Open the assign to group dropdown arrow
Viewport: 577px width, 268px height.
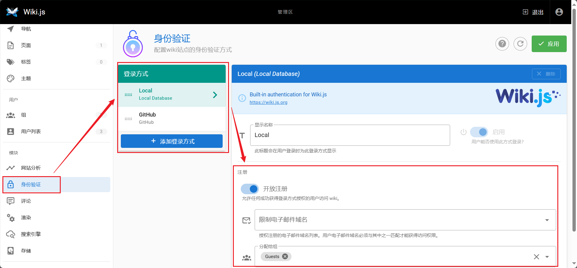(547, 257)
